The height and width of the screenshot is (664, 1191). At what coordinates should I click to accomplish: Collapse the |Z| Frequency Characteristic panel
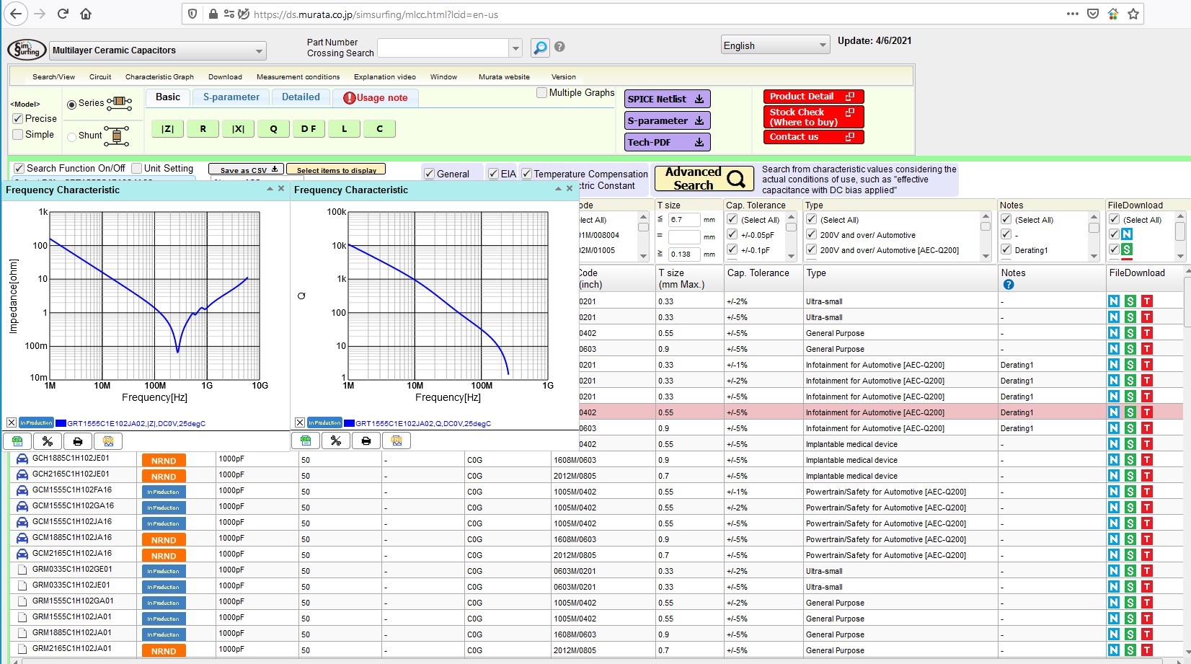click(x=270, y=188)
